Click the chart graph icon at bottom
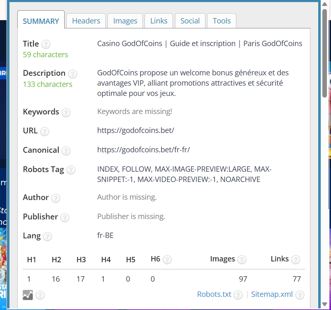 pos(28,295)
